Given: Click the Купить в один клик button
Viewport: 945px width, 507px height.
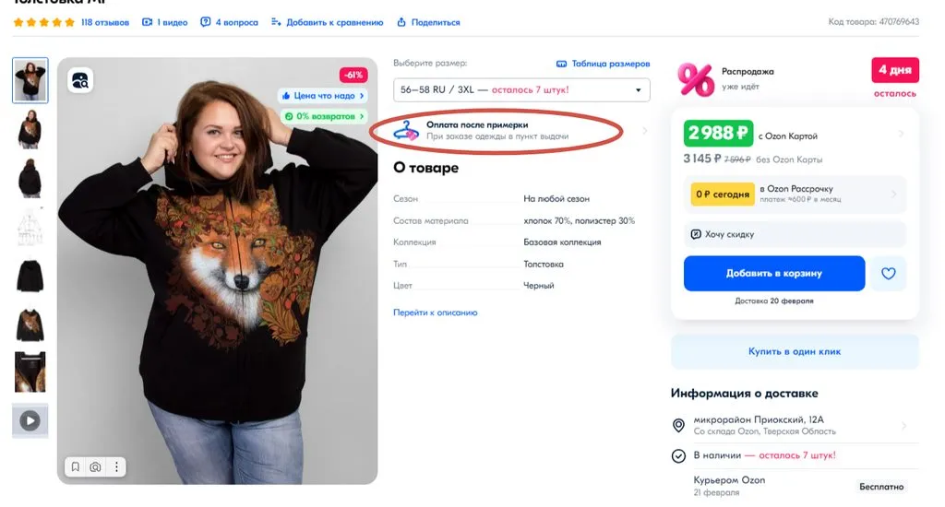Looking at the screenshot, I should click(x=795, y=351).
